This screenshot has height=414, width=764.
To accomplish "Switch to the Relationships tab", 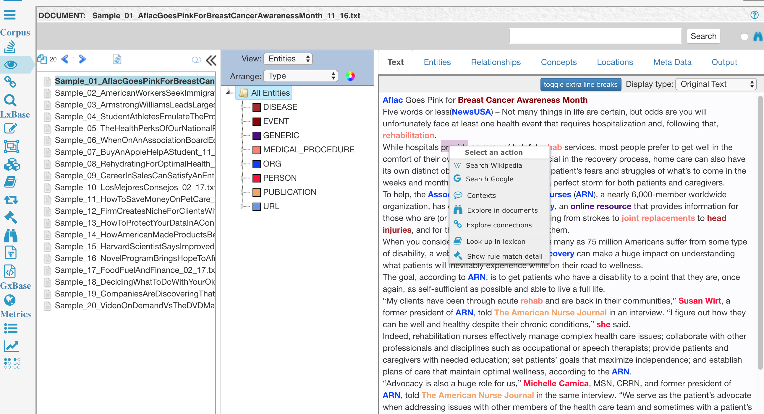I will 495,62.
